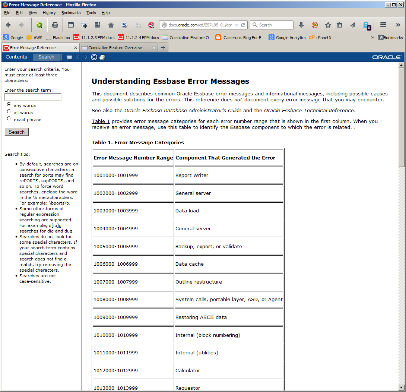Click the orange blocked-circle extension icon
The image size is (406, 392).
[x=315, y=25]
